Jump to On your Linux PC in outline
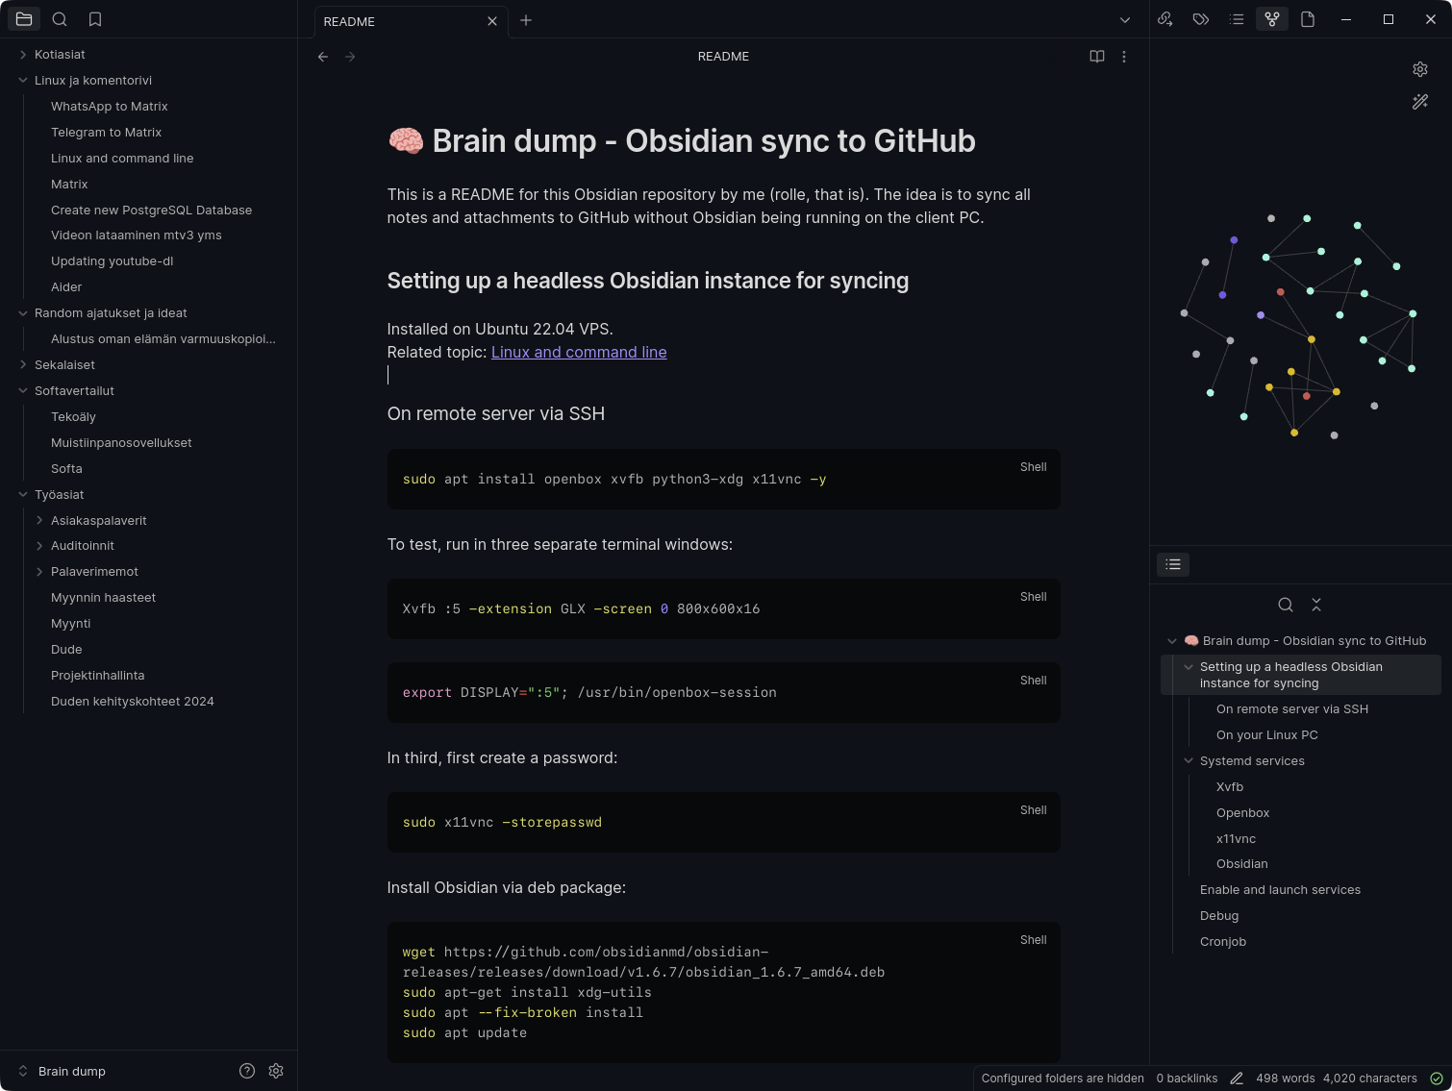Image resolution: width=1452 pixels, height=1091 pixels. click(x=1266, y=735)
